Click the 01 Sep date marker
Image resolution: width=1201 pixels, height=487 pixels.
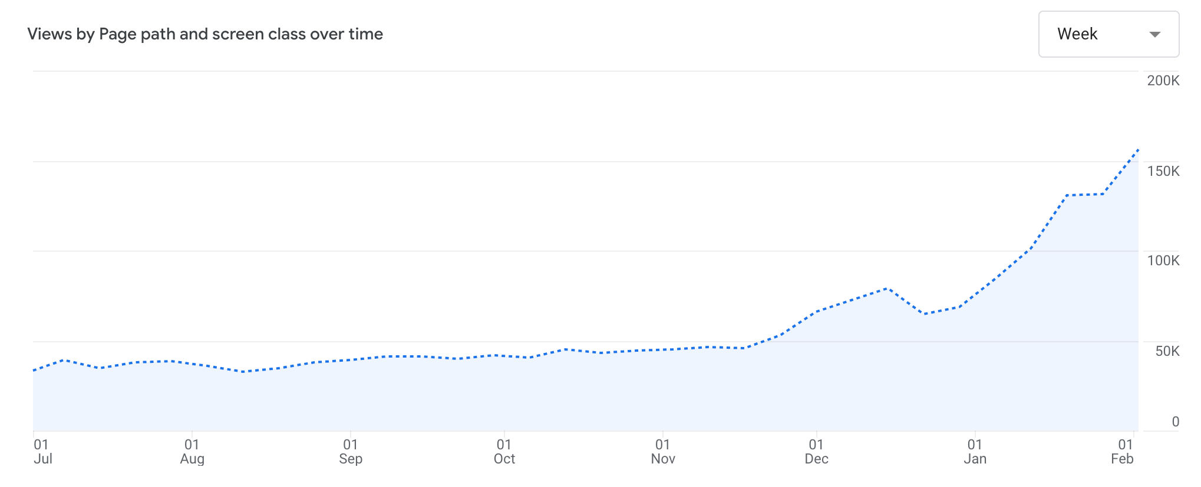pyautogui.click(x=351, y=452)
